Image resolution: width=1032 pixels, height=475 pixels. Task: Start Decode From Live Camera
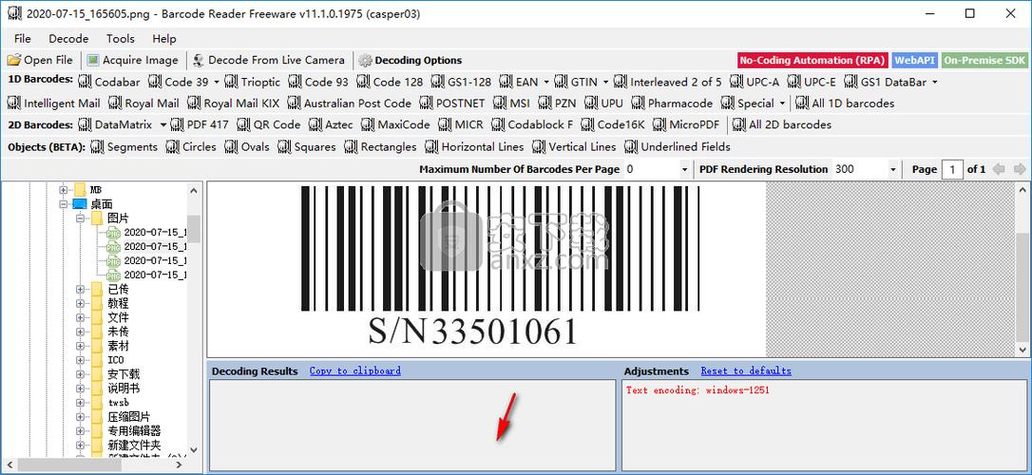tap(269, 60)
